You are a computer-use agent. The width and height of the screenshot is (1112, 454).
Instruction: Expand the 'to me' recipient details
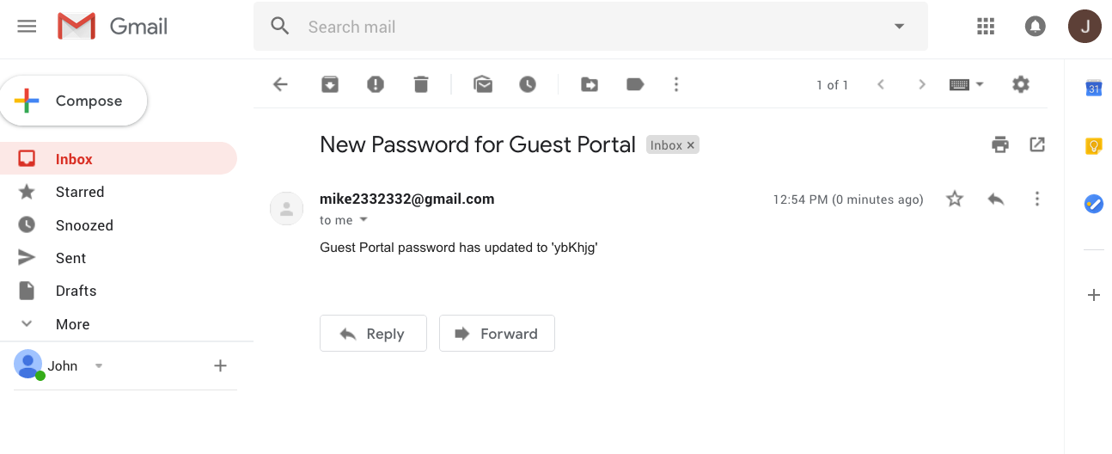coord(364,220)
